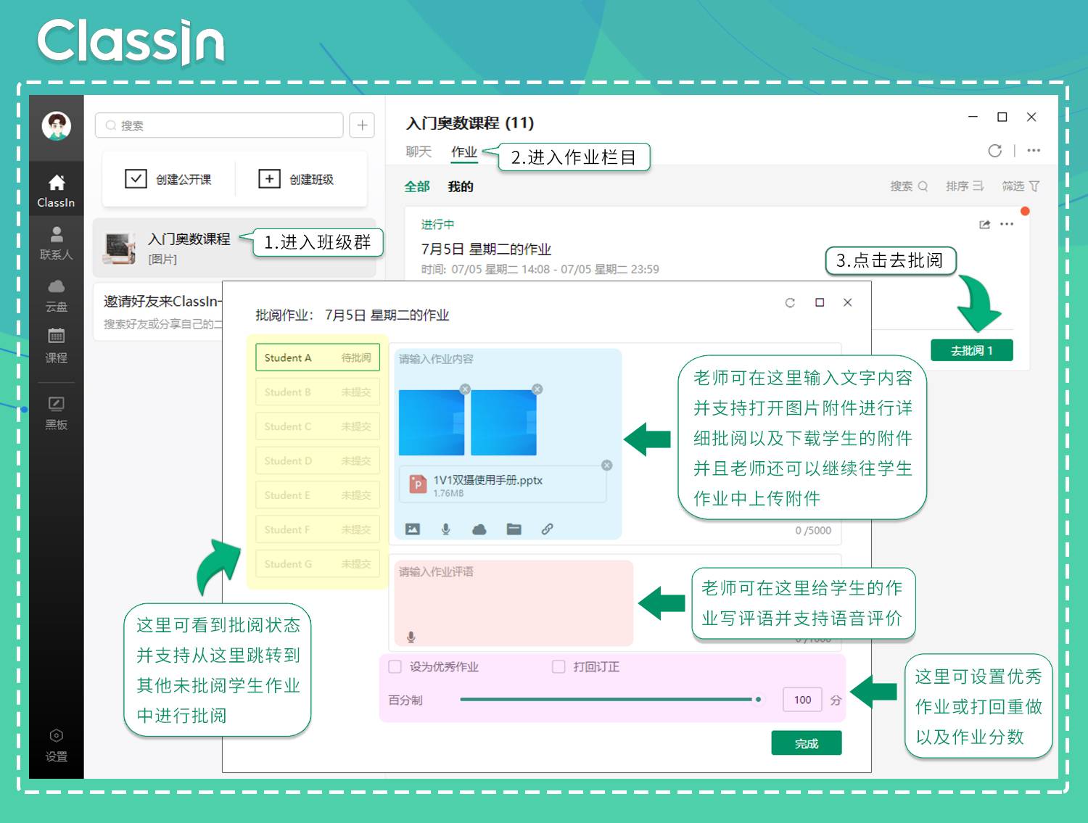Go to ClassIn home in sidebar
The height and width of the screenshot is (823, 1088).
coord(56,191)
